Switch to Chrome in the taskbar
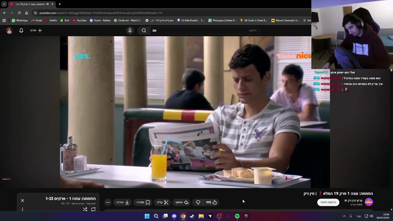Viewport: 393px width, 221px height. (183, 216)
